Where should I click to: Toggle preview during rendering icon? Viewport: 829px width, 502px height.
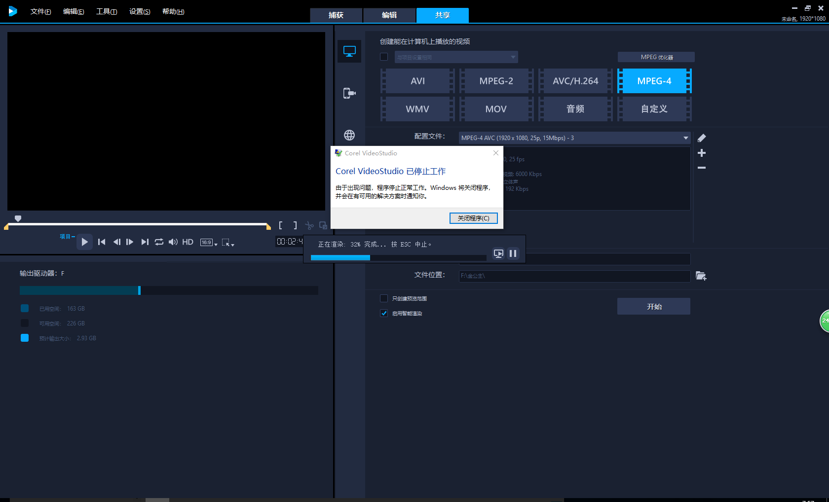(x=498, y=253)
